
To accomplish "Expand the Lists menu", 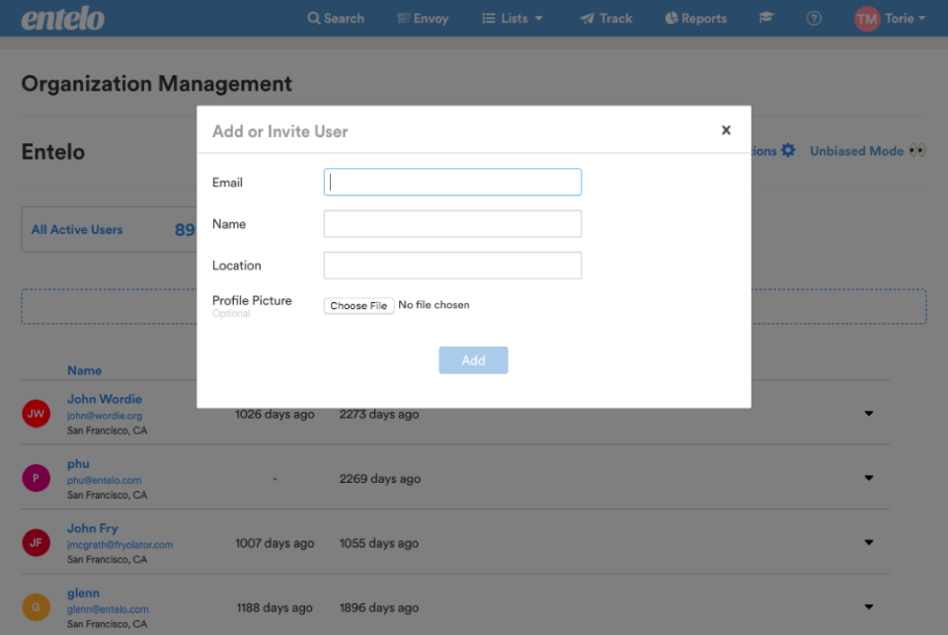I will [513, 18].
